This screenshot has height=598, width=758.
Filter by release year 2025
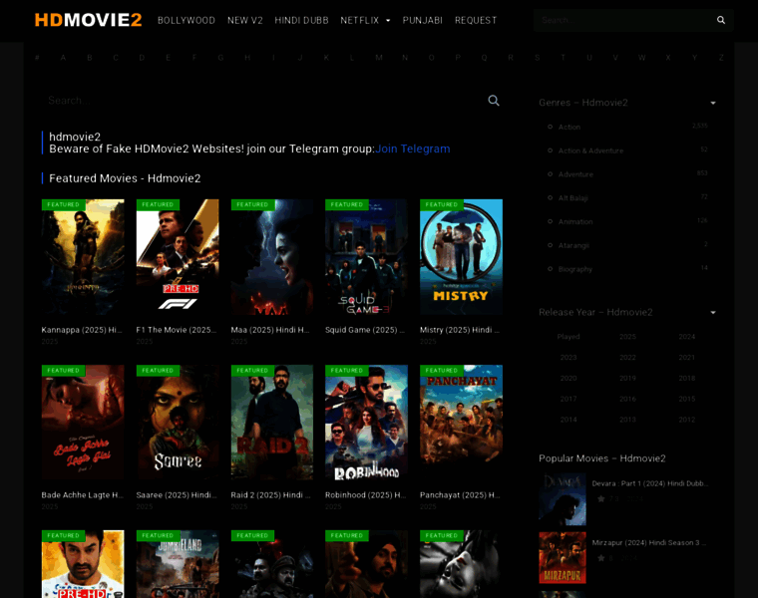tap(627, 337)
